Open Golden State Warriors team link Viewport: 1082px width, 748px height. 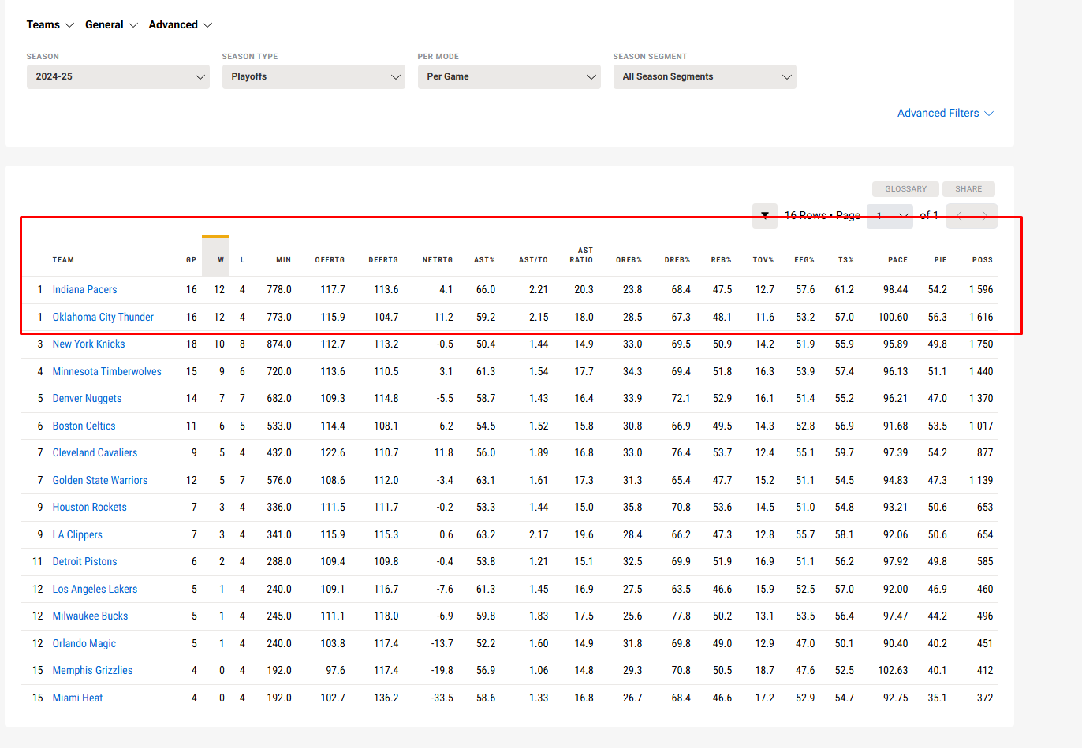(100, 480)
